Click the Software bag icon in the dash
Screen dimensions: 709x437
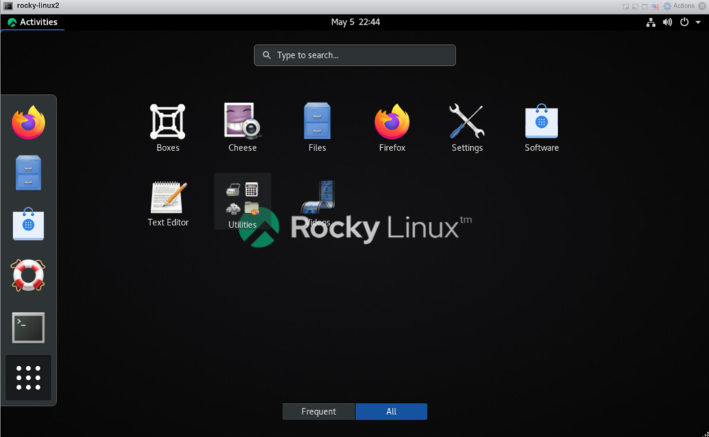(x=28, y=224)
